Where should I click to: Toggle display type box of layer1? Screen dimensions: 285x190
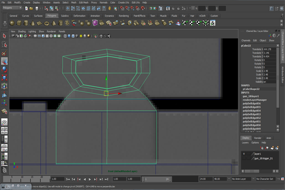pyautogui.click(x=248, y=154)
